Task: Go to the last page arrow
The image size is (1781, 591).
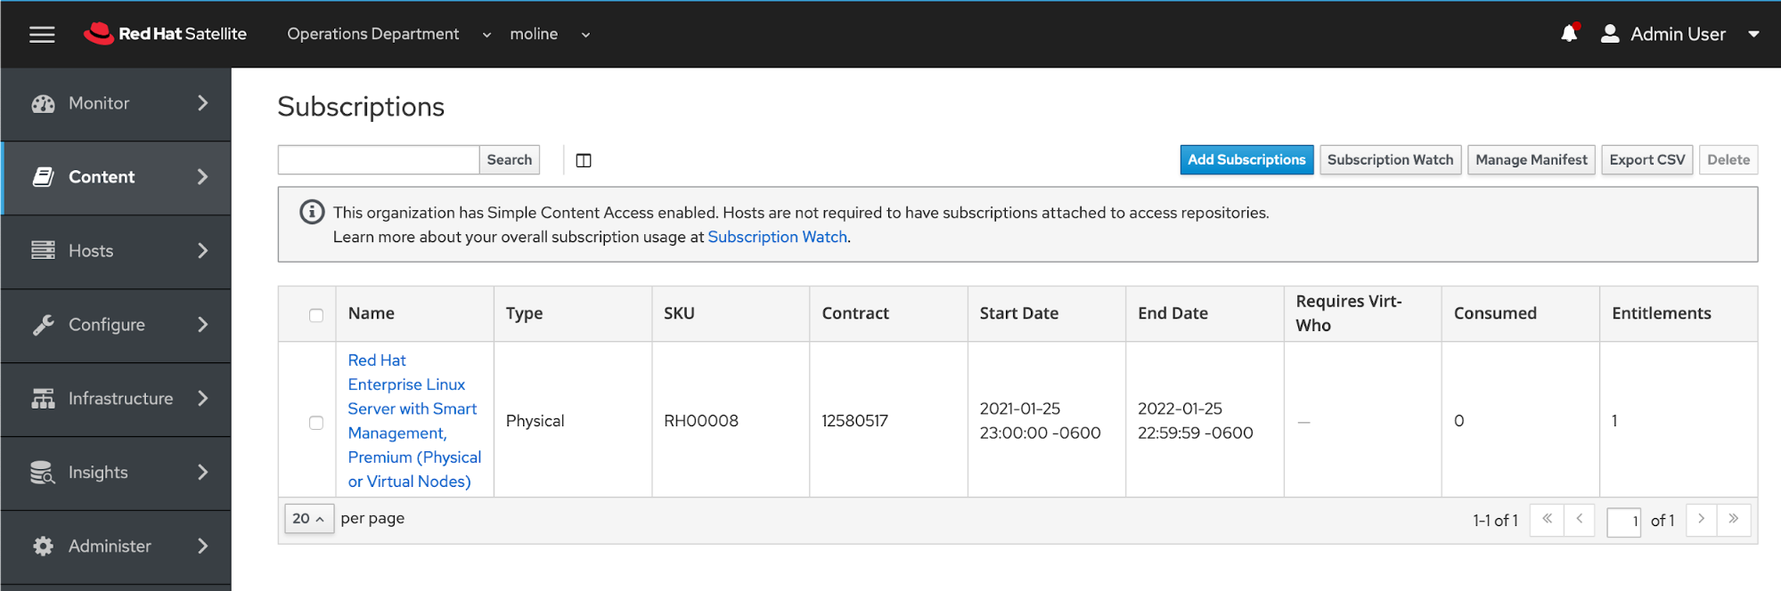Action: coord(1733,519)
